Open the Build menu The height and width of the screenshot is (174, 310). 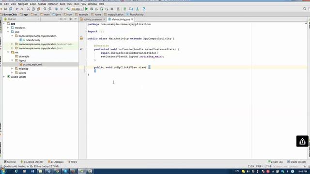point(62,4)
